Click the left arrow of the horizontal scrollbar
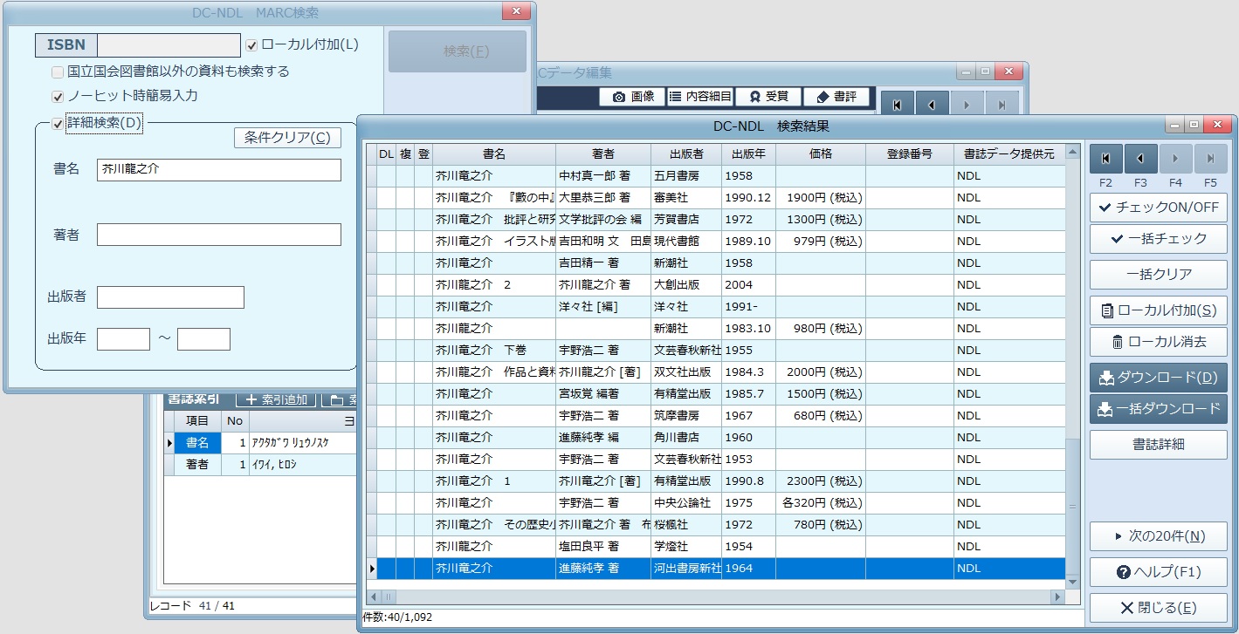Screen dimensions: 1239x634 point(375,597)
